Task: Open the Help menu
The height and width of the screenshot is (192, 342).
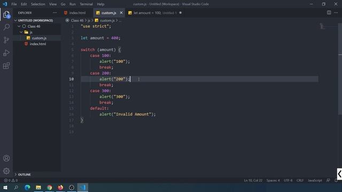Action: [x=100, y=4]
